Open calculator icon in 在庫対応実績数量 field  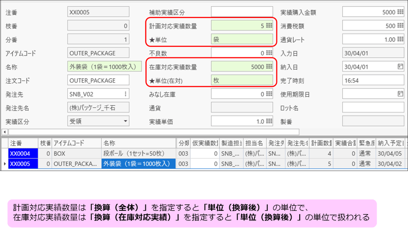pyautogui.click(x=269, y=66)
